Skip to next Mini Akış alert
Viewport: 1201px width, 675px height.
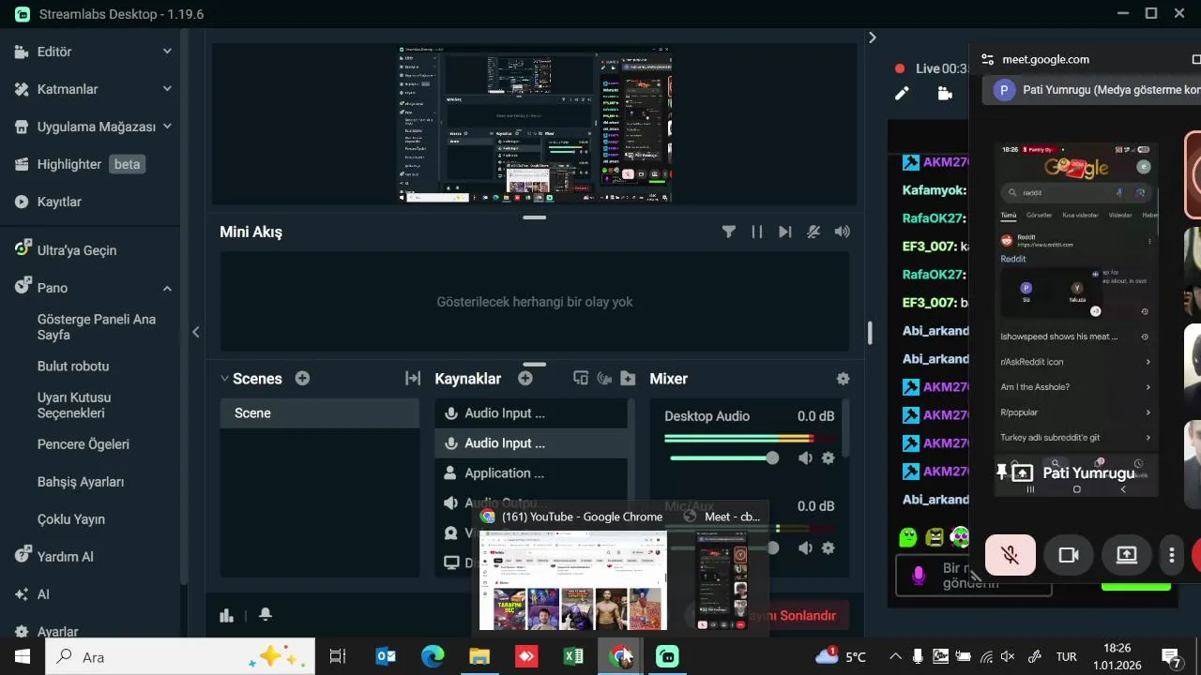[785, 232]
